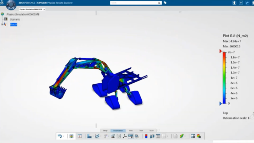The height and width of the screenshot is (143, 254).
Task: Click the image capture camera icon
Action: coord(193,136)
